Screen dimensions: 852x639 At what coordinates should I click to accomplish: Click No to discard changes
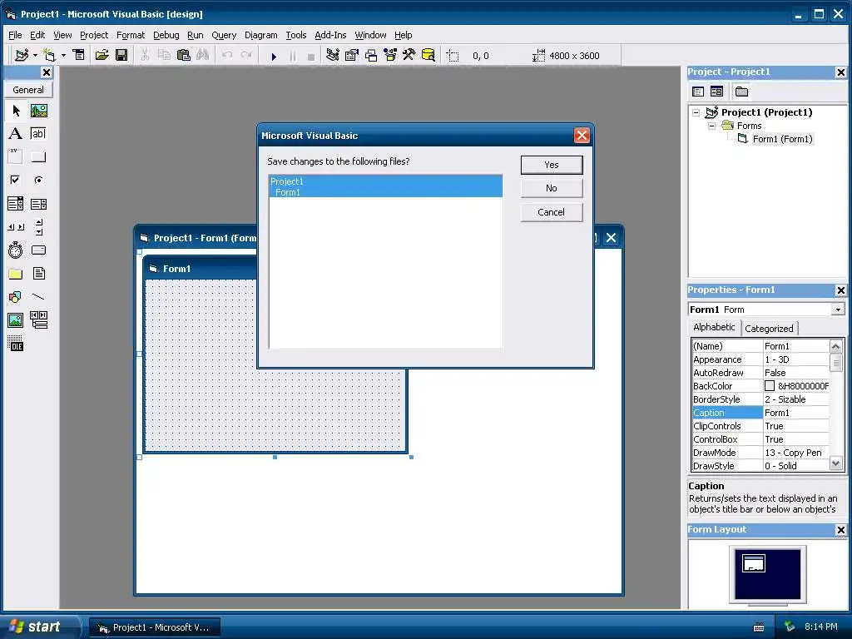point(551,188)
